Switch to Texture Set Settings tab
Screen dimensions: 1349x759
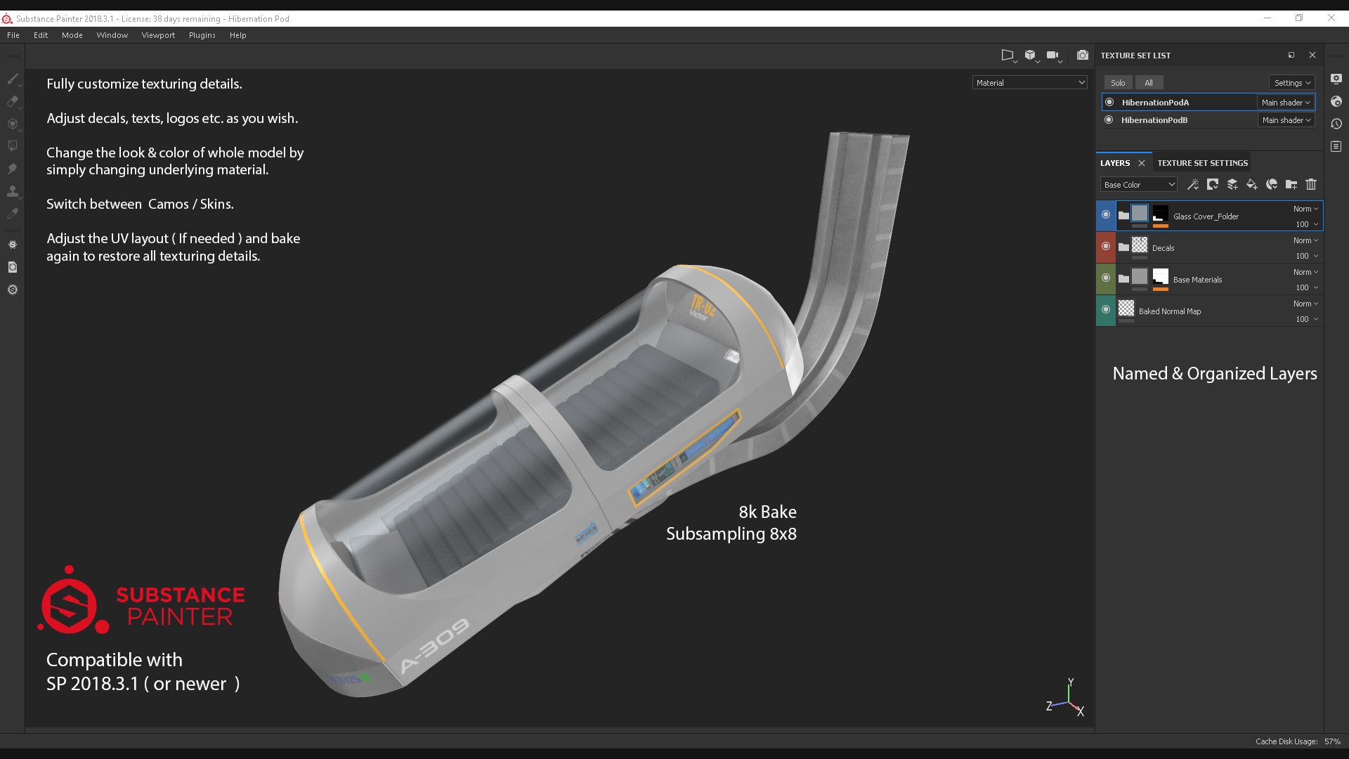tap(1203, 163)
